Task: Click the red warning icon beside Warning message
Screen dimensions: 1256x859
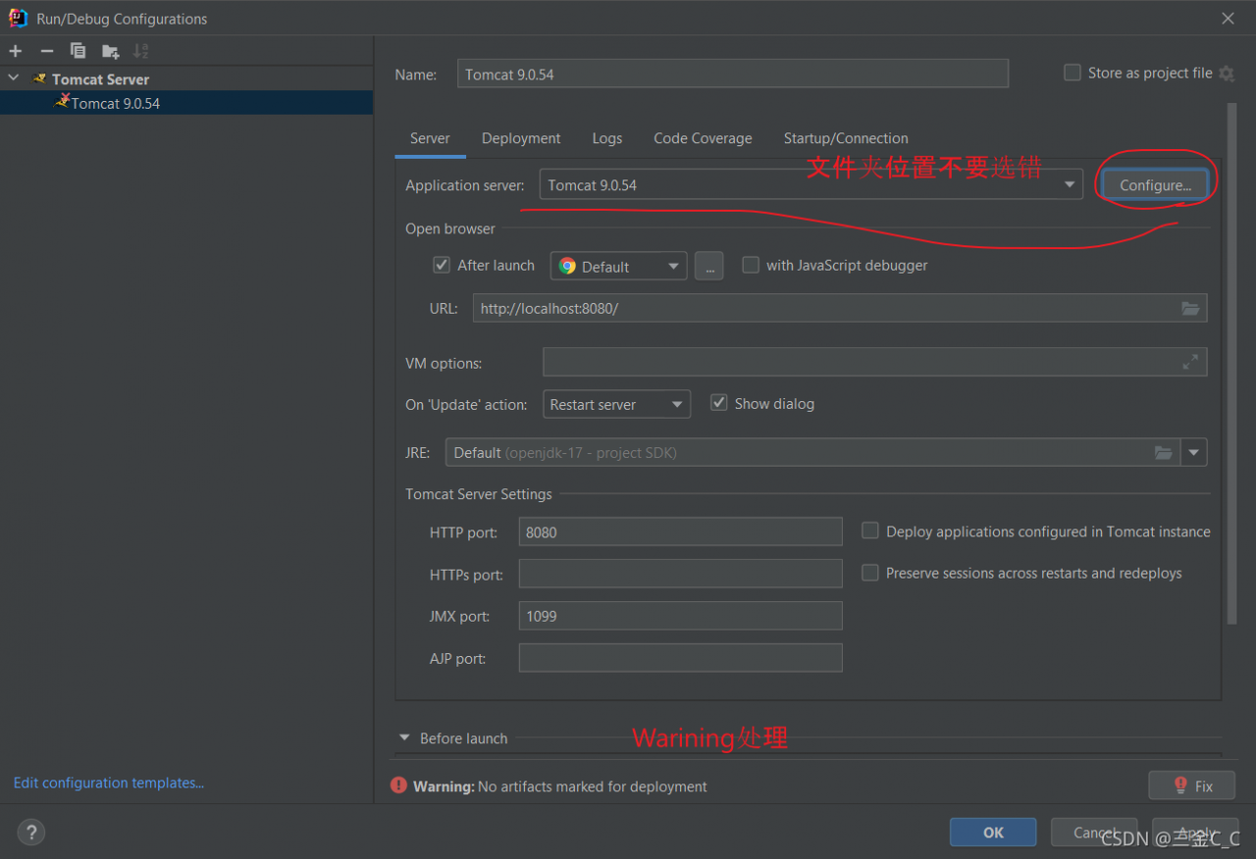Action: point(398,785)
